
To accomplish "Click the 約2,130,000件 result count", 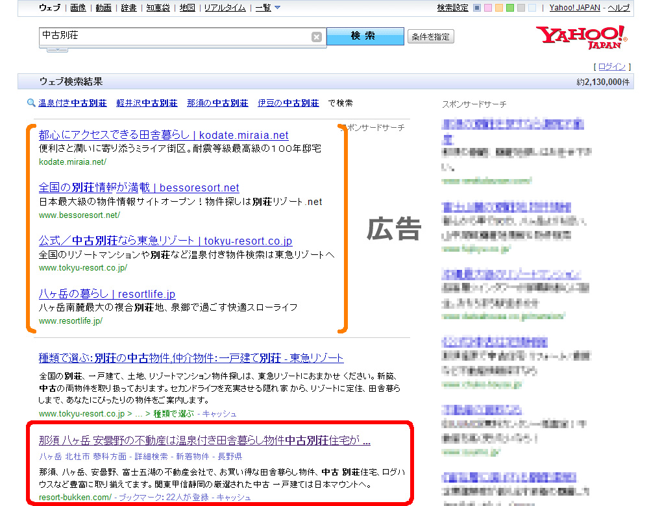I will coord(603,82).
